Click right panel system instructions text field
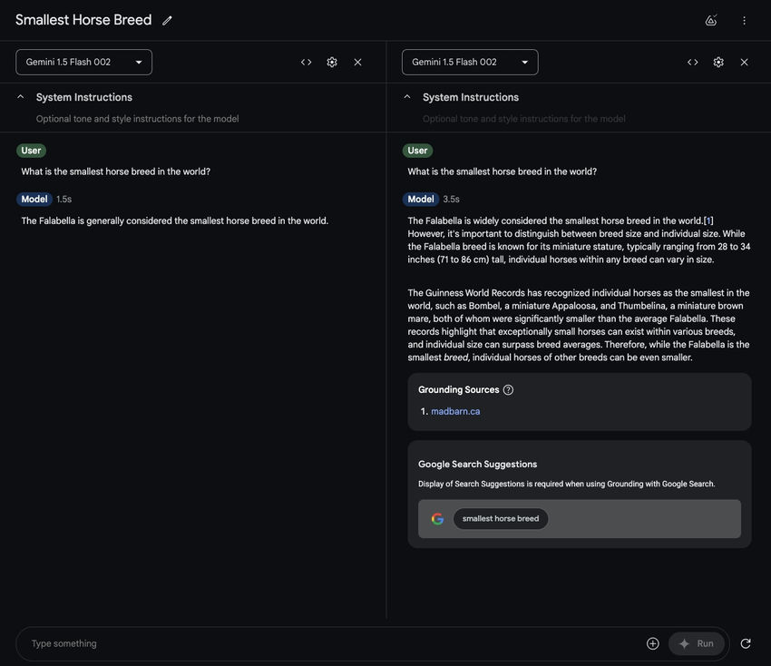The image size is (771, 666). (x=523, y=119)
